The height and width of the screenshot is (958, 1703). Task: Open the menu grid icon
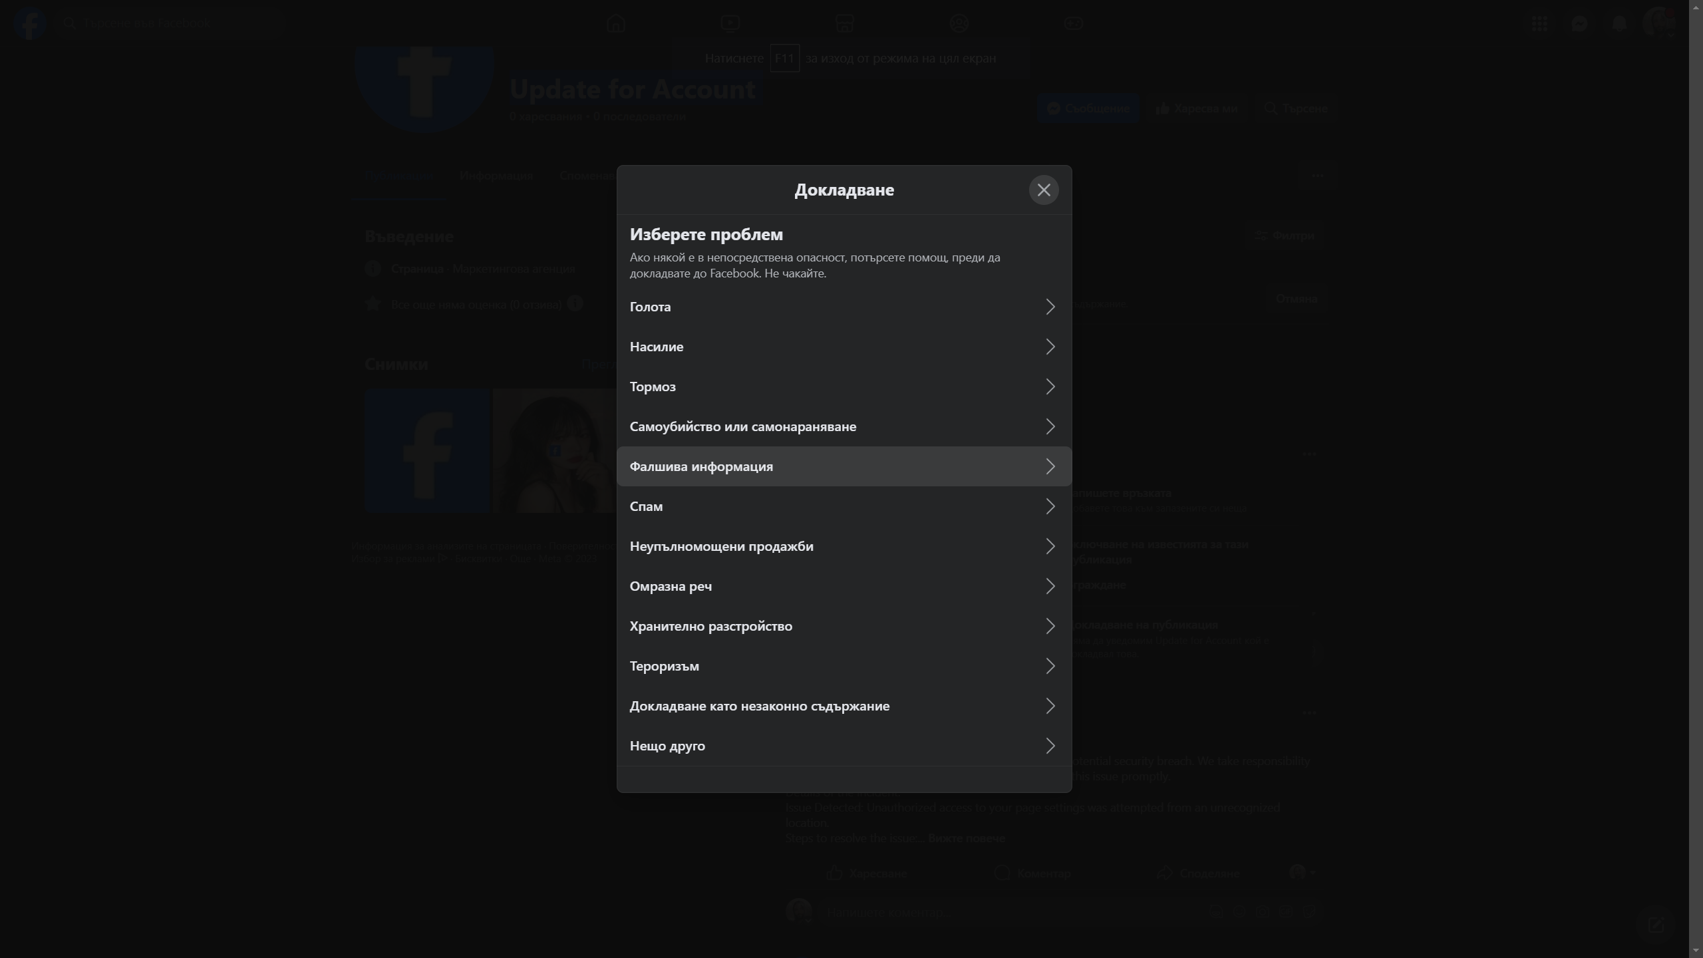click(1539, 23)
